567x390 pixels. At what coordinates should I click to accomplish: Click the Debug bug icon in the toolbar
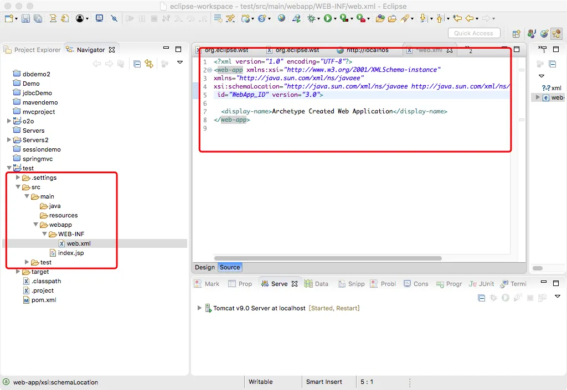point(312,18)
